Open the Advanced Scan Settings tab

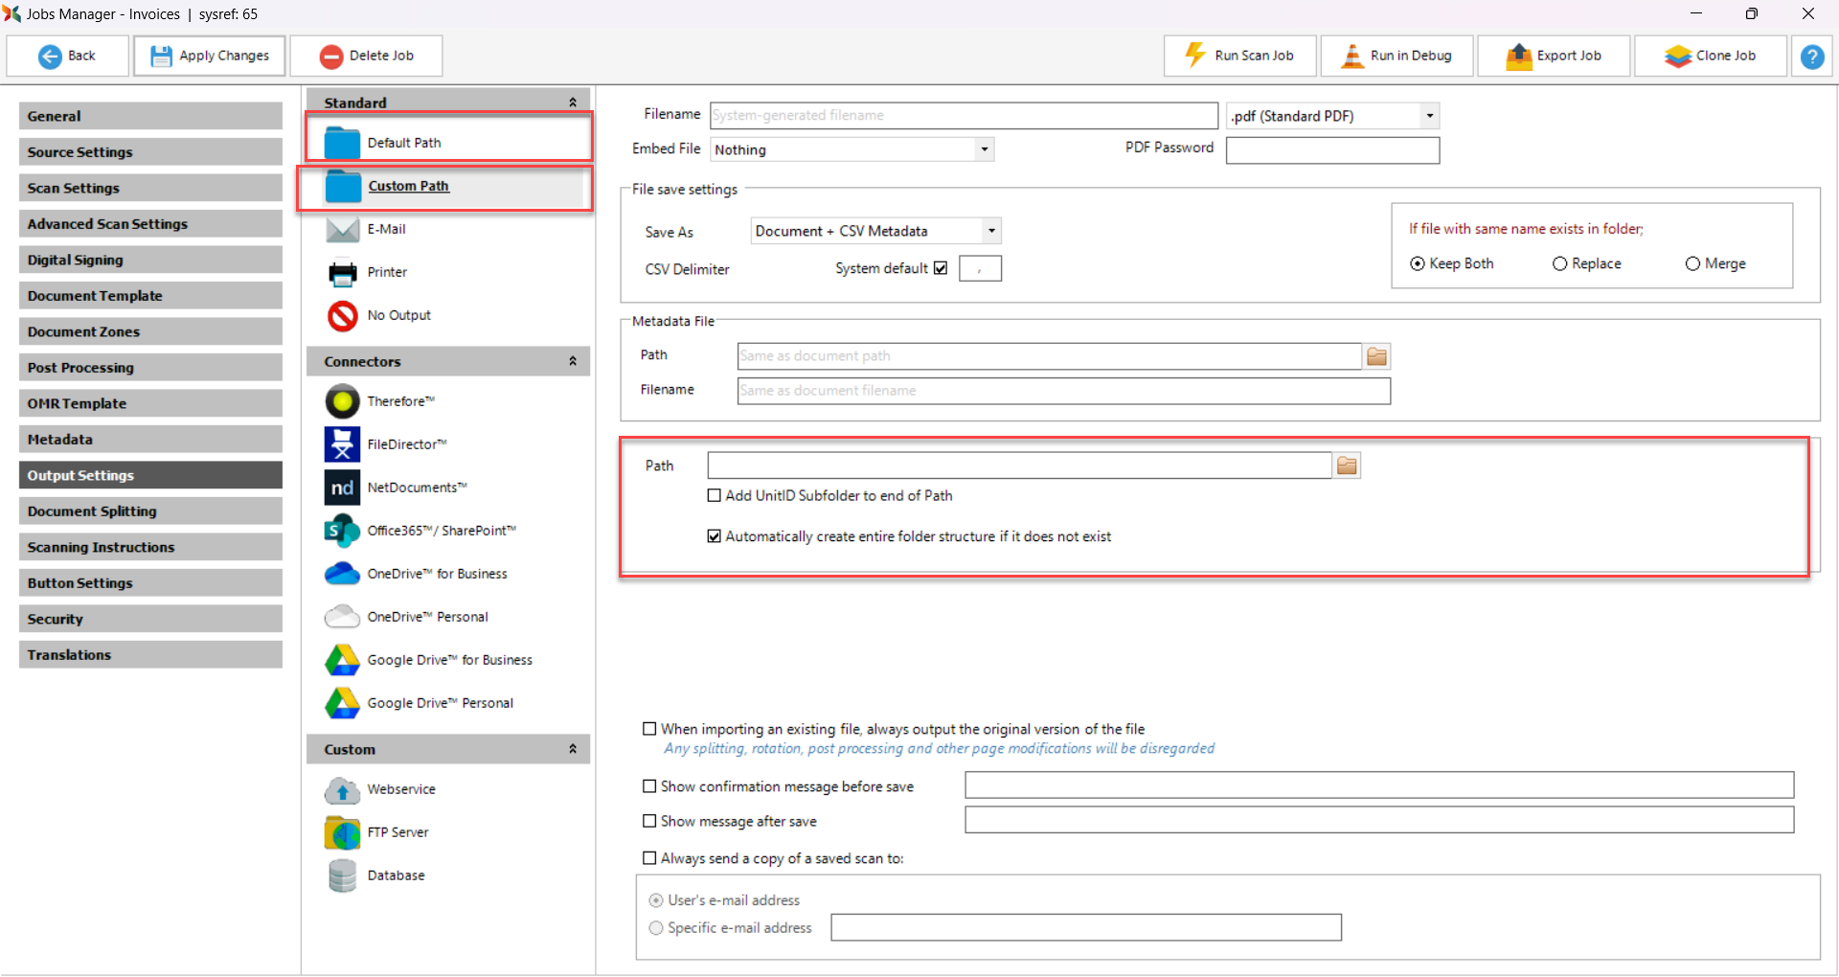pyautogui.click(x=150, y=223)
